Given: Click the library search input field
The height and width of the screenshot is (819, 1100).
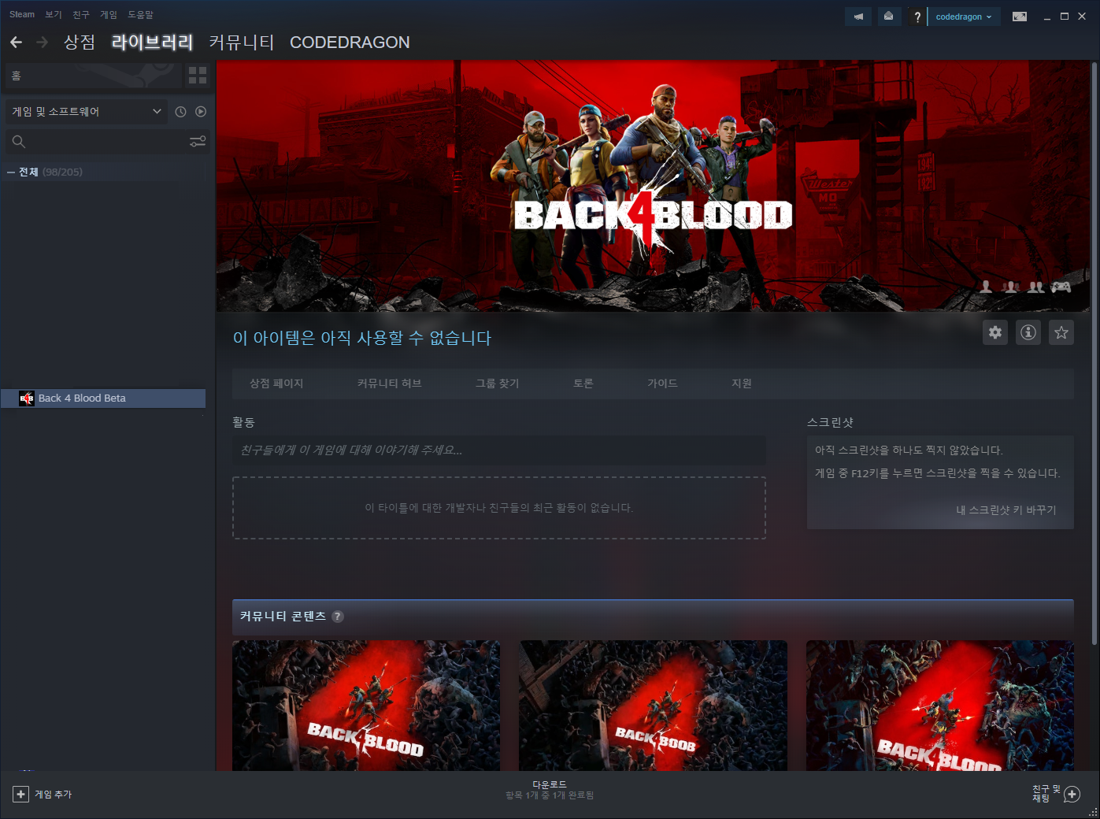Looking at the screenshot, I should 106,142.
